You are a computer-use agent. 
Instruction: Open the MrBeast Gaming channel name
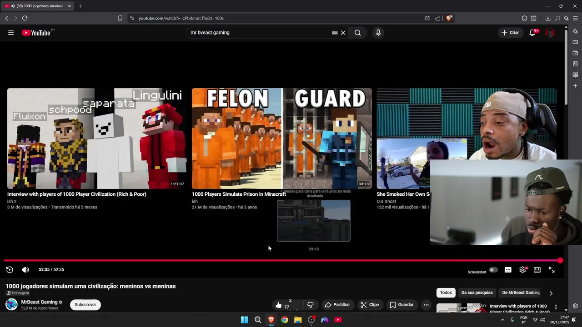point(39,302)
